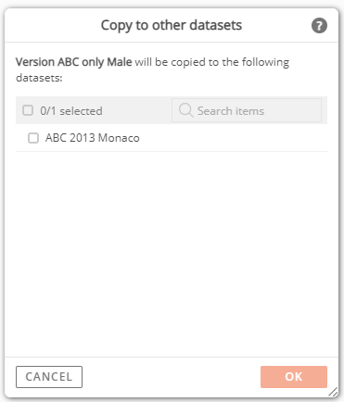Click the footer area between CANCEL and OK

tap(172, 377)
